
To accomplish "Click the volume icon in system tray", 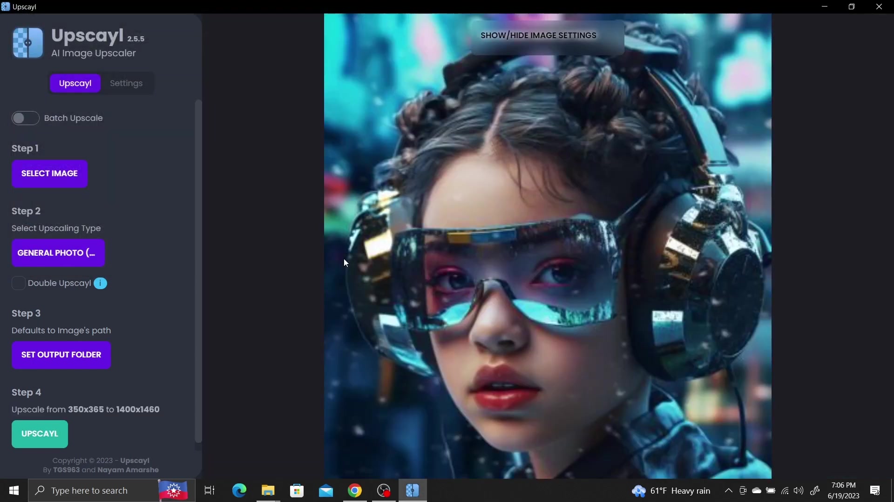I will point(799,490).
